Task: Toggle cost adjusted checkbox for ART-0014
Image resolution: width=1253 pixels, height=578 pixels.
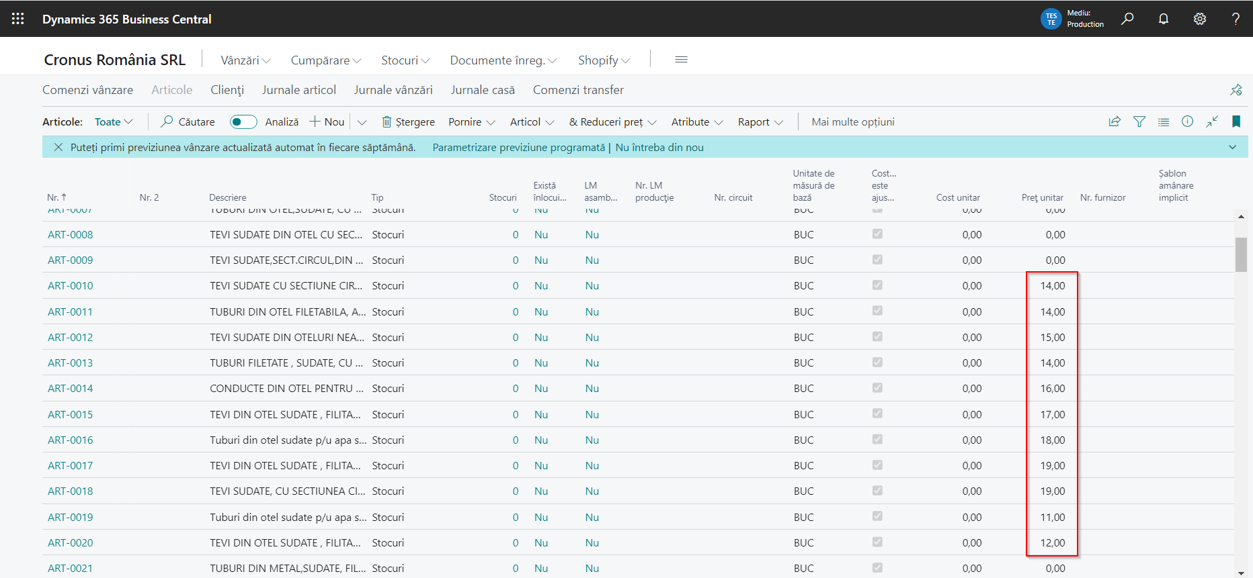Action: [877, 387]
